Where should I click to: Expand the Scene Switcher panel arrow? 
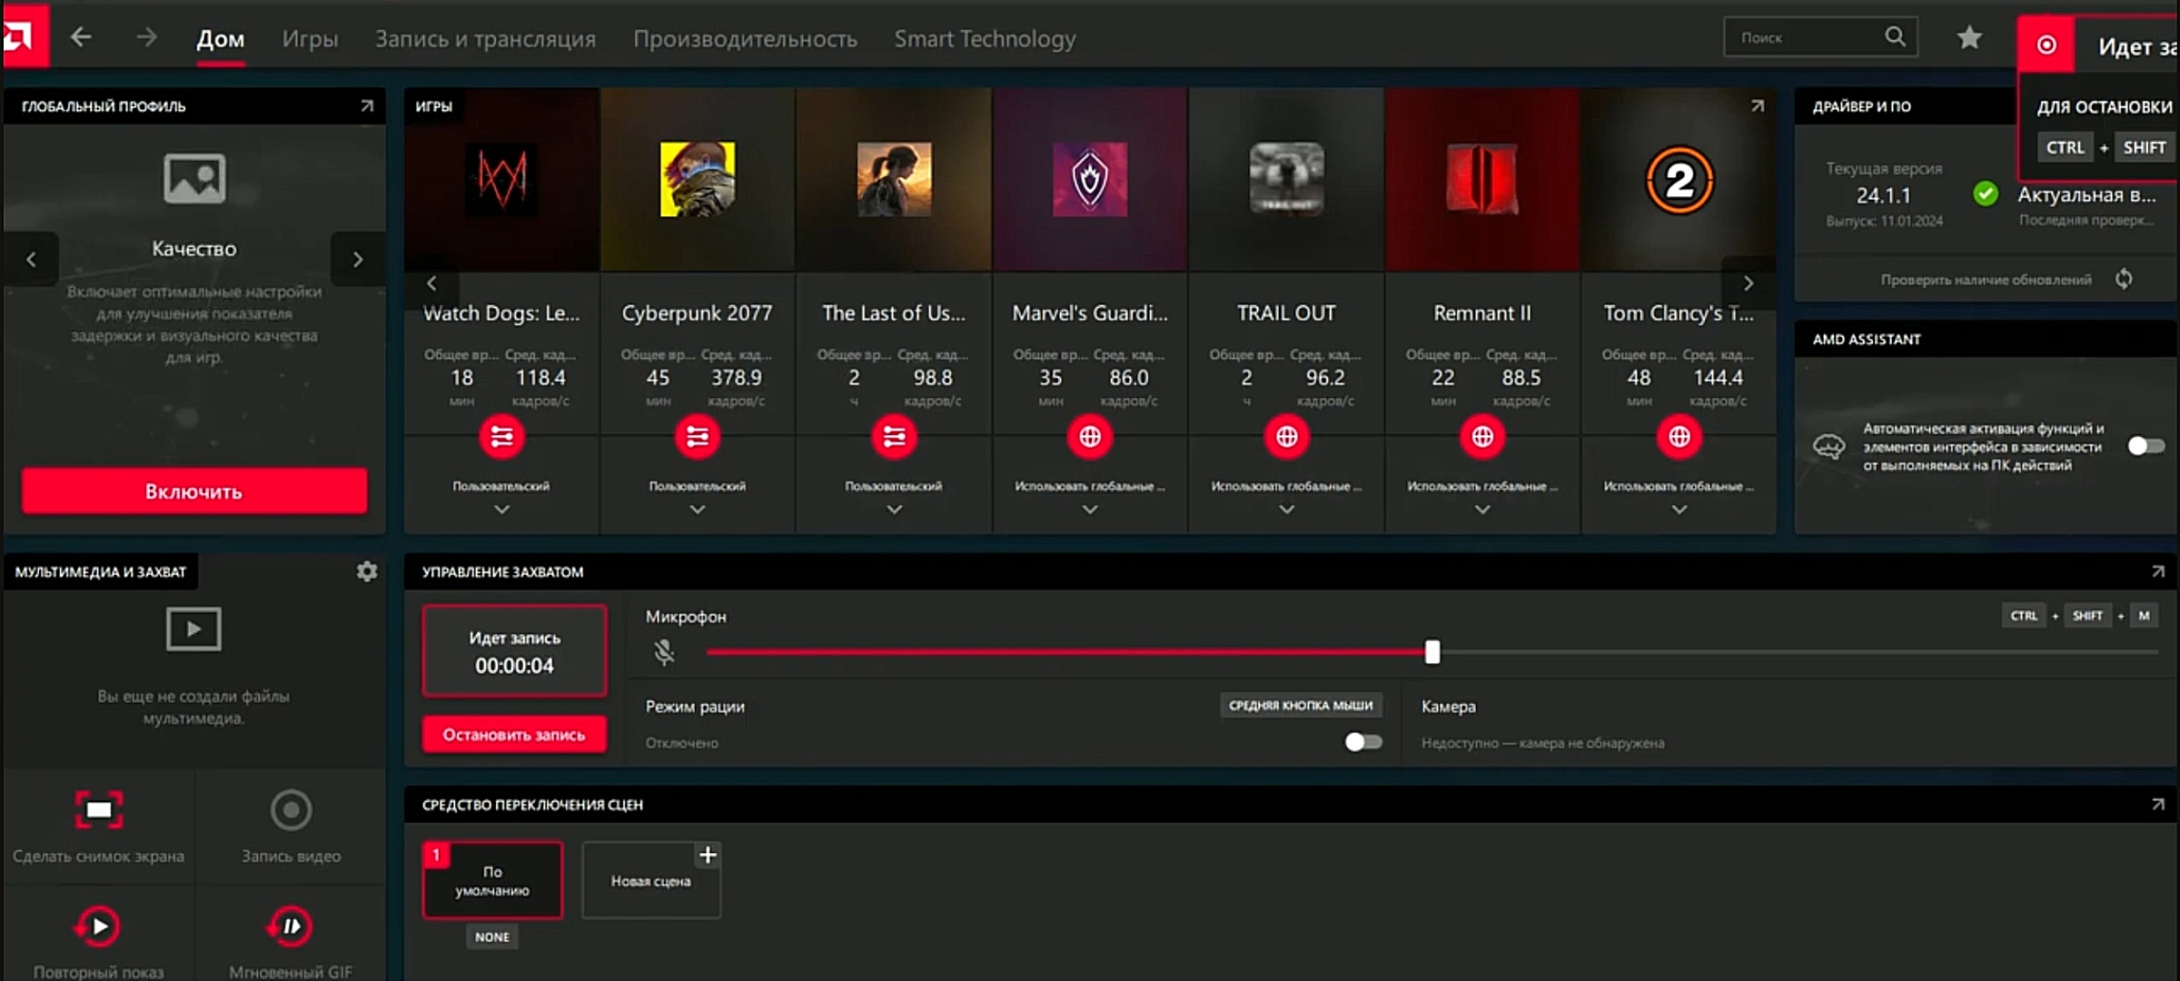point(2158,804)
